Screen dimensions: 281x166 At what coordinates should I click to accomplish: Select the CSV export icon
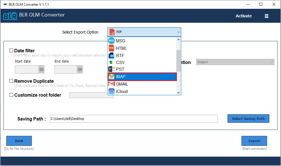point(111,62)
